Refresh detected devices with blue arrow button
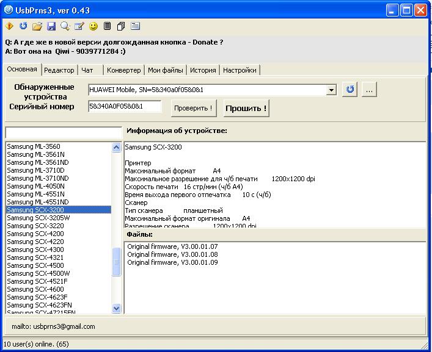This screenshot has height=352, width=432. (350, 90)
